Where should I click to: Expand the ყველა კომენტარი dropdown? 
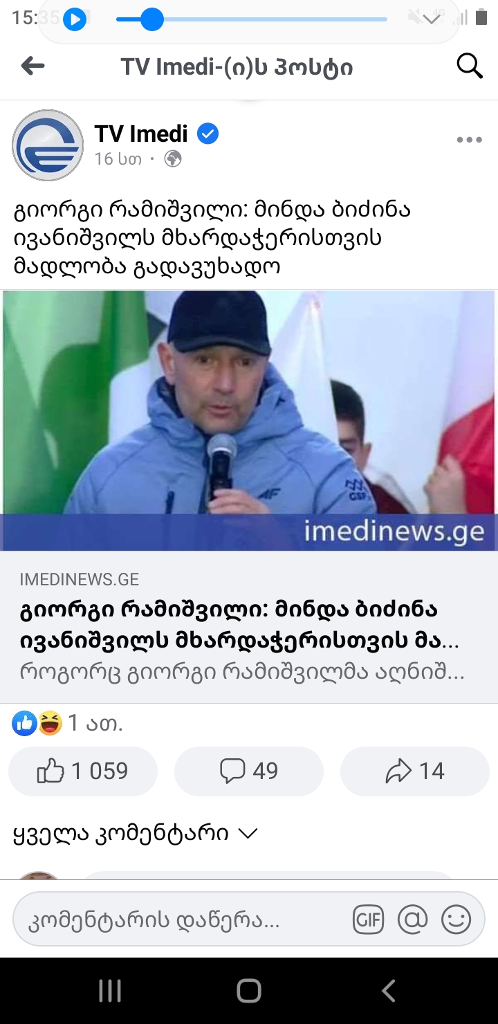pos(136,833)
